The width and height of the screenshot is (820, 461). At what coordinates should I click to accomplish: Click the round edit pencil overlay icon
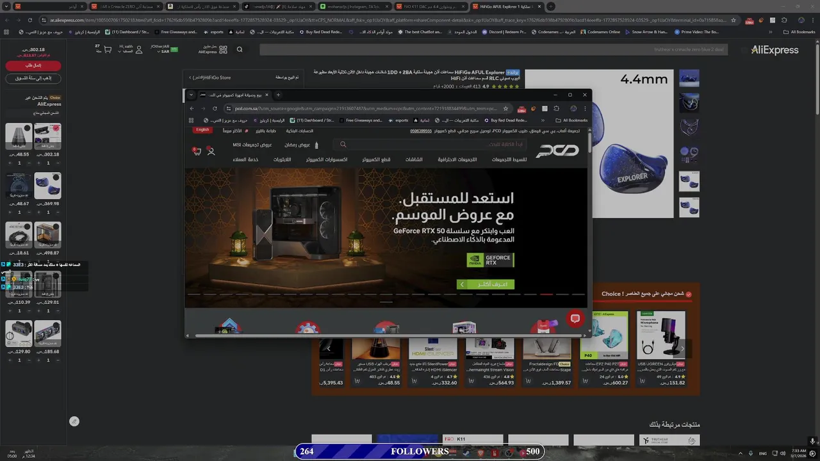point(74,421)
